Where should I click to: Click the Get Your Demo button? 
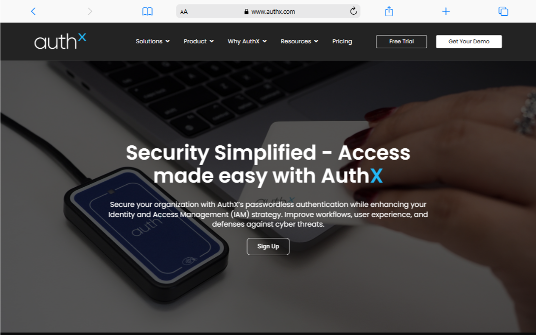[469, 41]
